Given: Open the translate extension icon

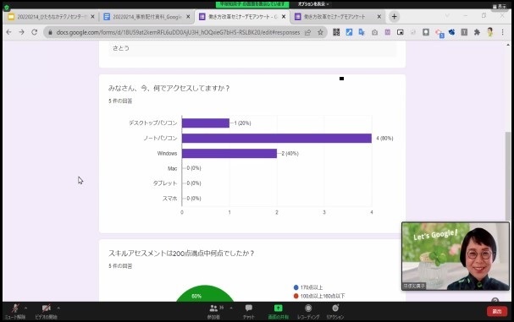Looking at the screenshot, I should (x=362, y=32).
